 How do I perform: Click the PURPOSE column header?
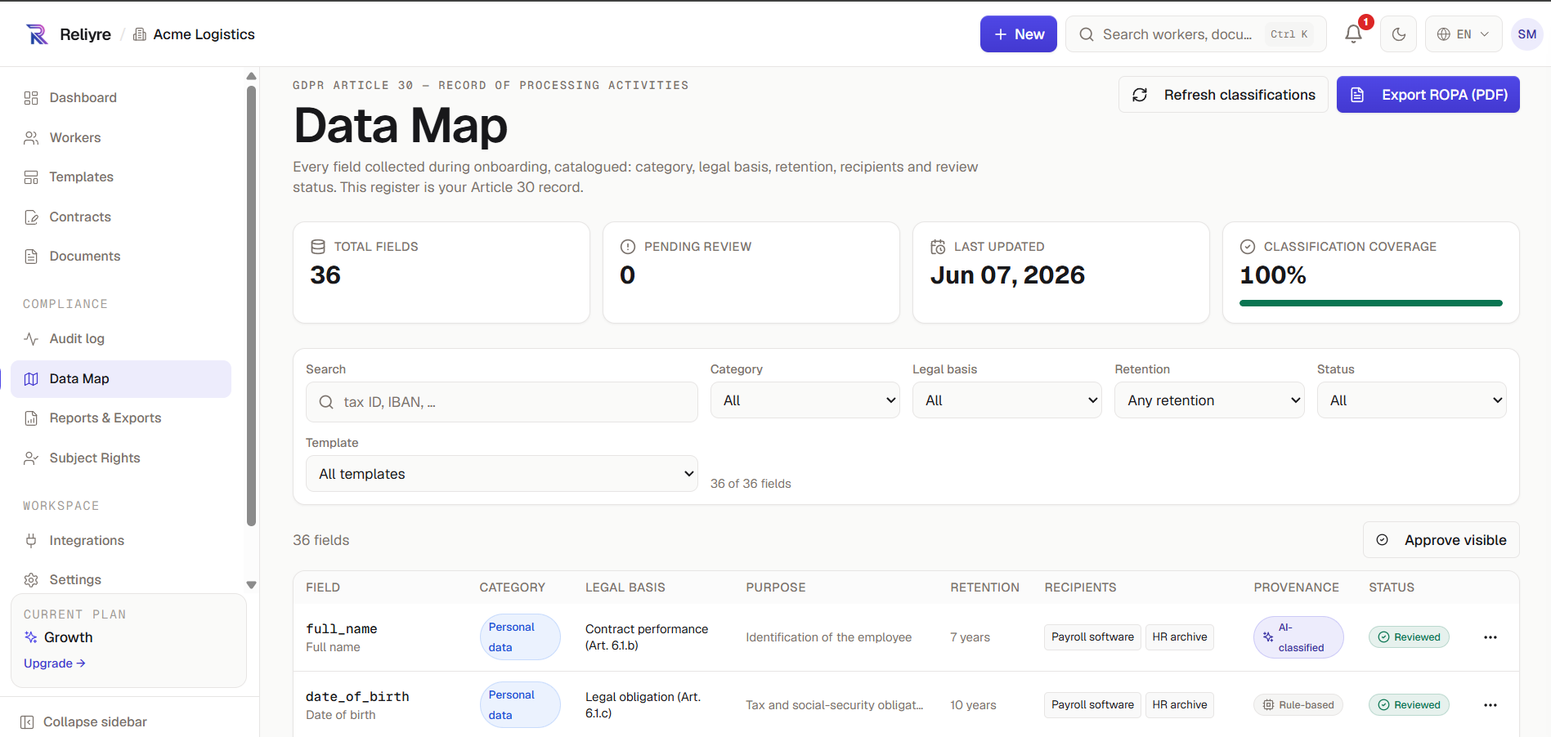tap(776, 587)
